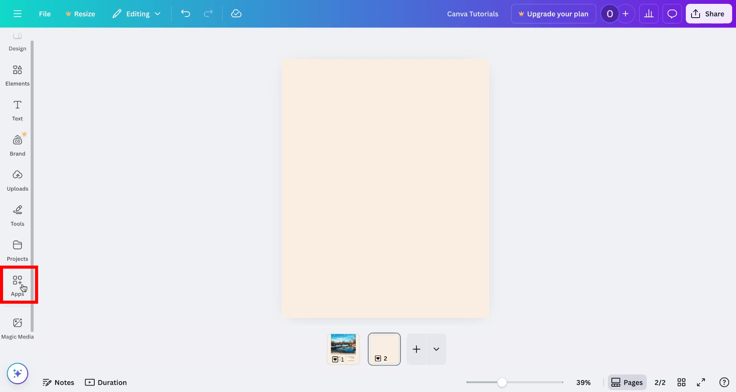Image resolution: width=736 pixels, height=392 pixels.
Task: Open the File menu
Action: click(x=45, y=13)
